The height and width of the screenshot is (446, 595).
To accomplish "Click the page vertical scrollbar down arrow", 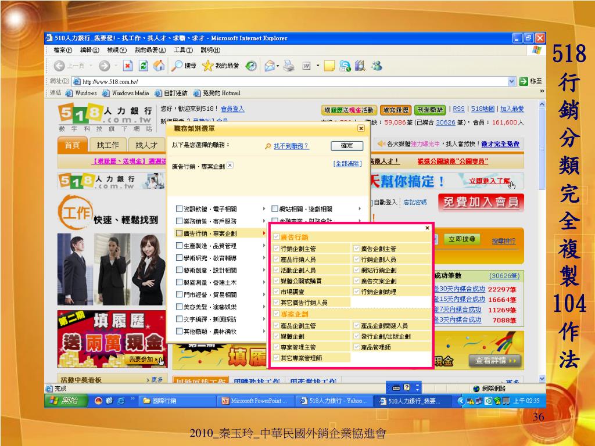I will pos(542,379).
